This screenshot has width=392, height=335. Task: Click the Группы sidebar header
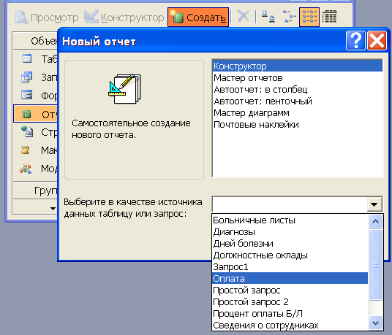click(x=36, y=190)
